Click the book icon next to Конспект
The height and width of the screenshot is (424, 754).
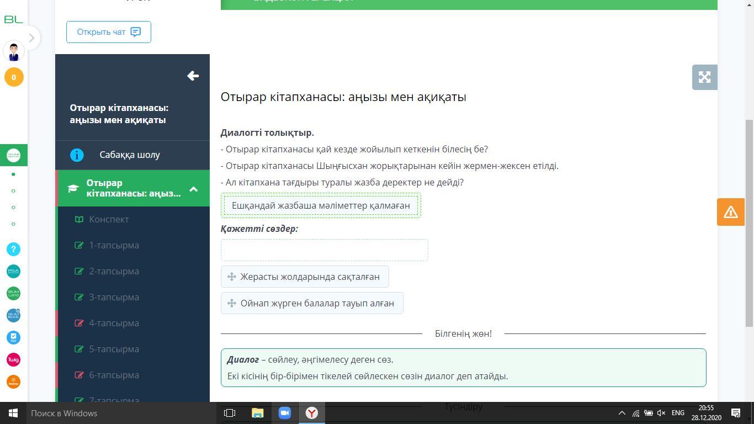tap(79, 219)
